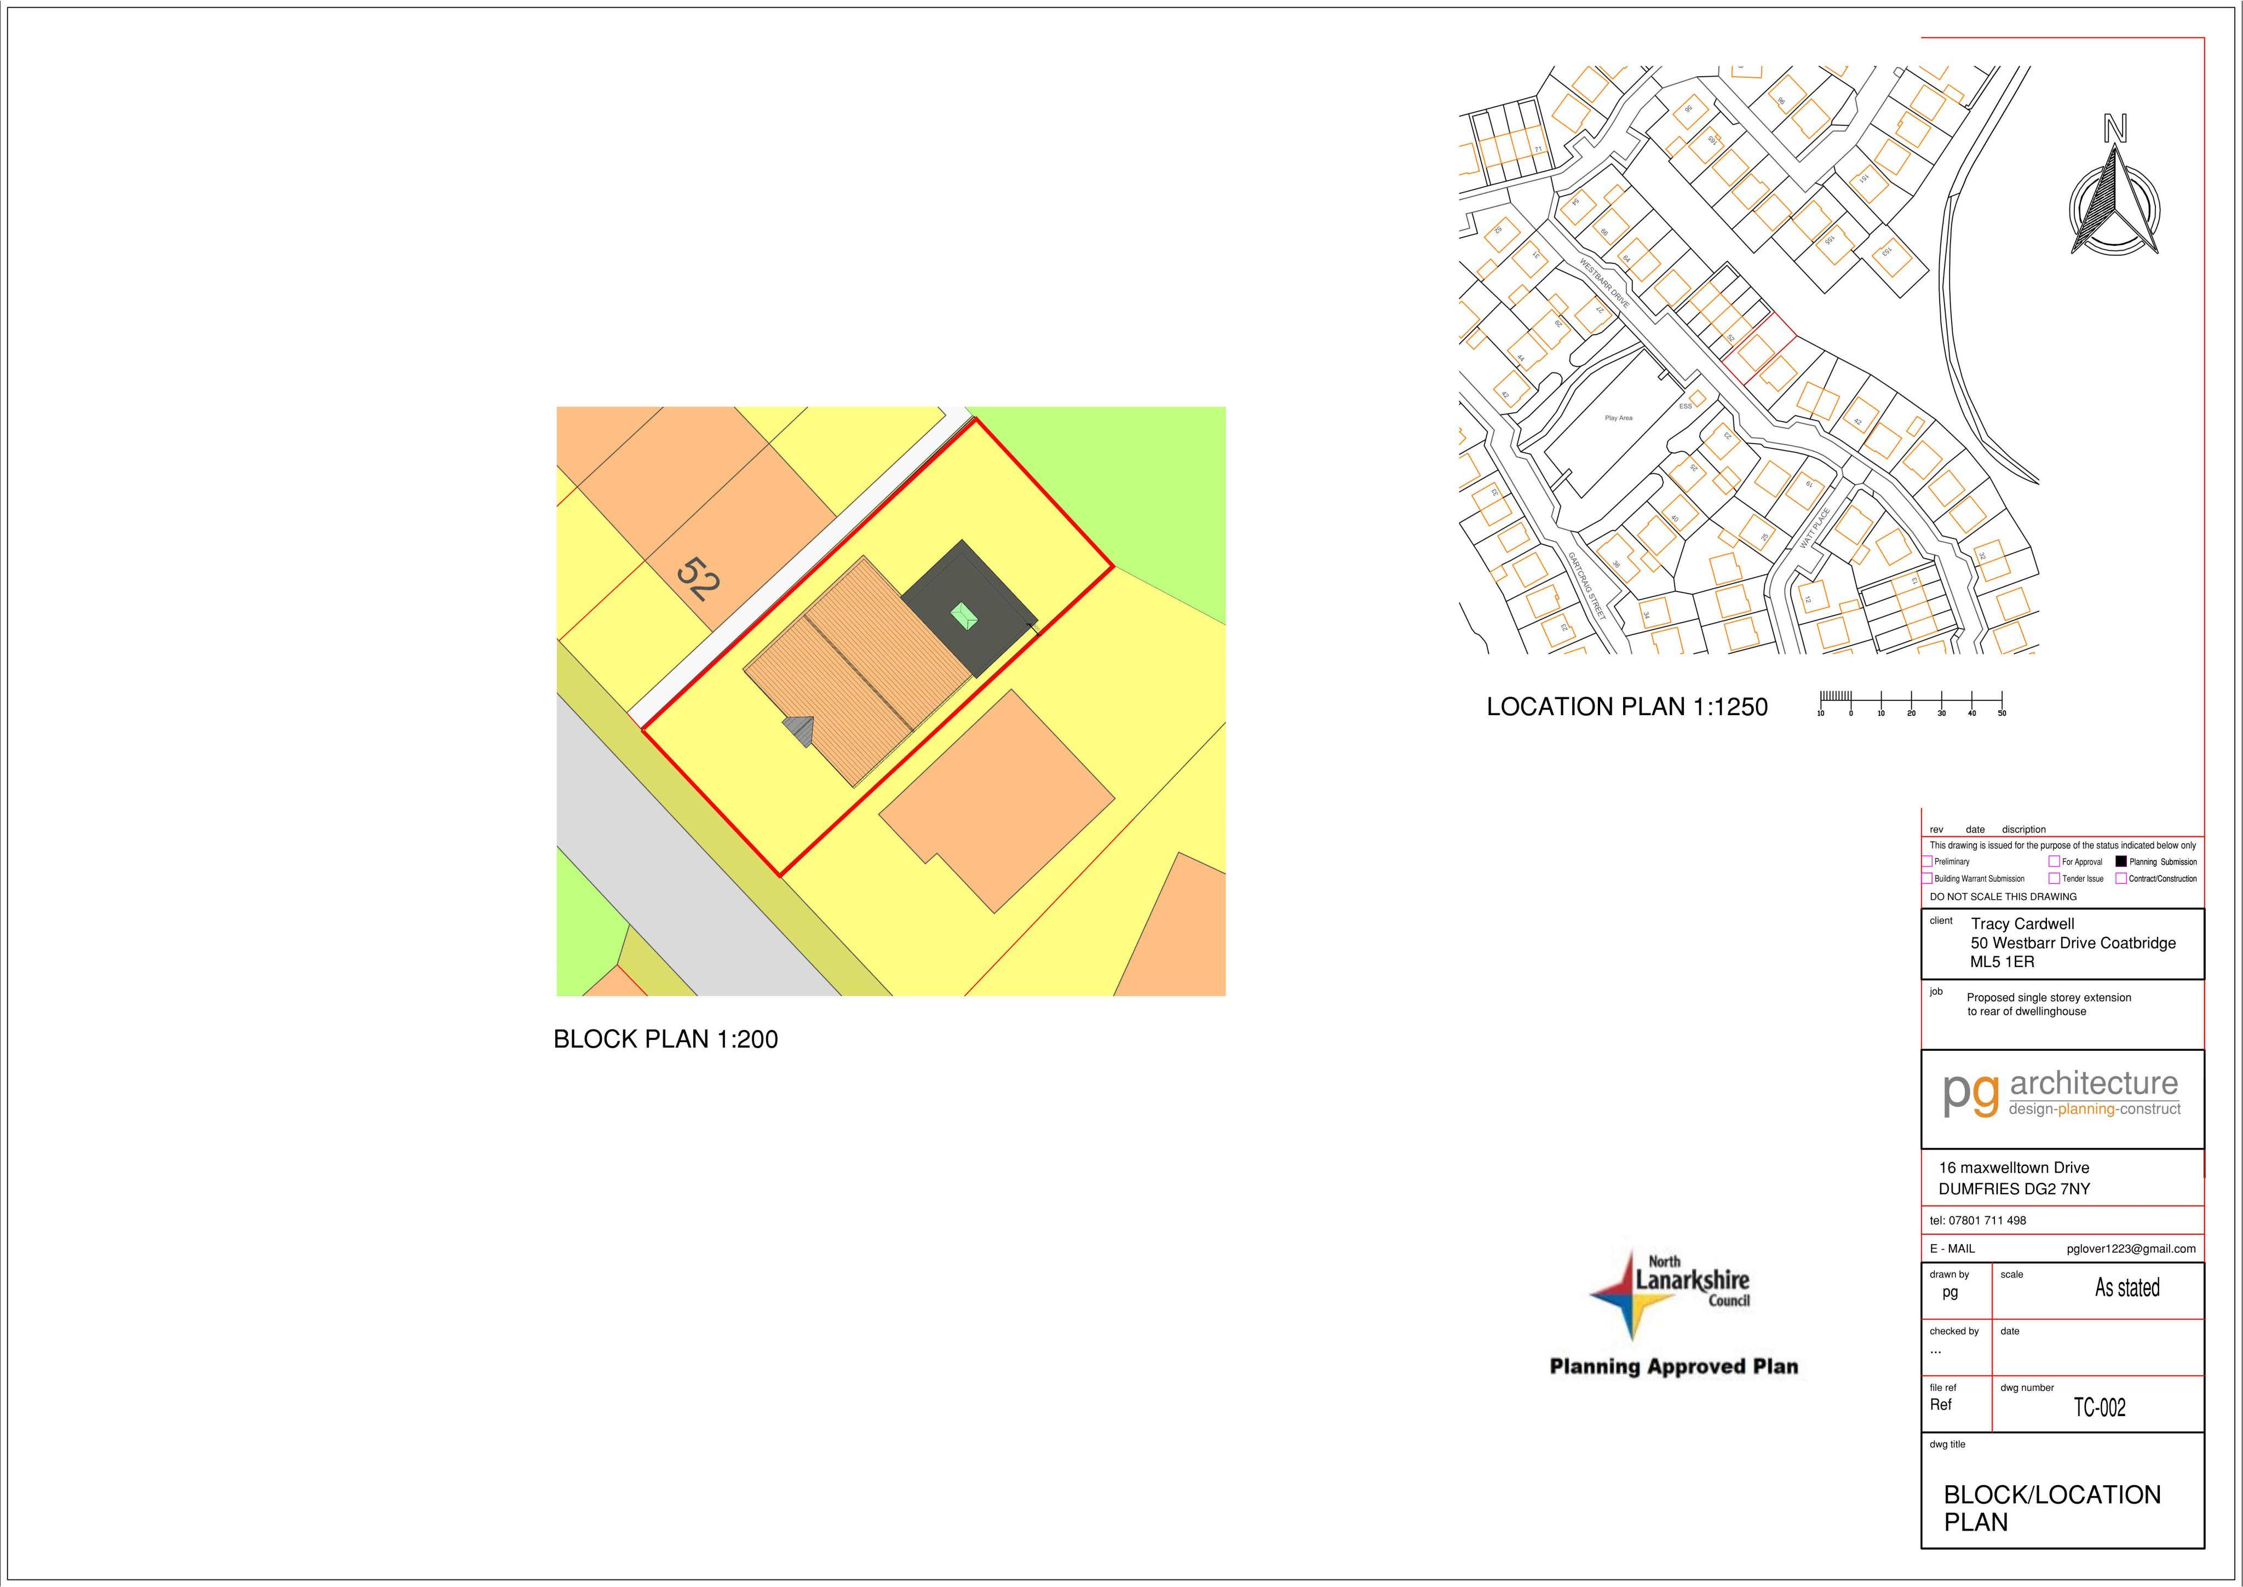Click the dark grey proposed extension block
The image size is (2243, 1587).
tap(969, 608)
